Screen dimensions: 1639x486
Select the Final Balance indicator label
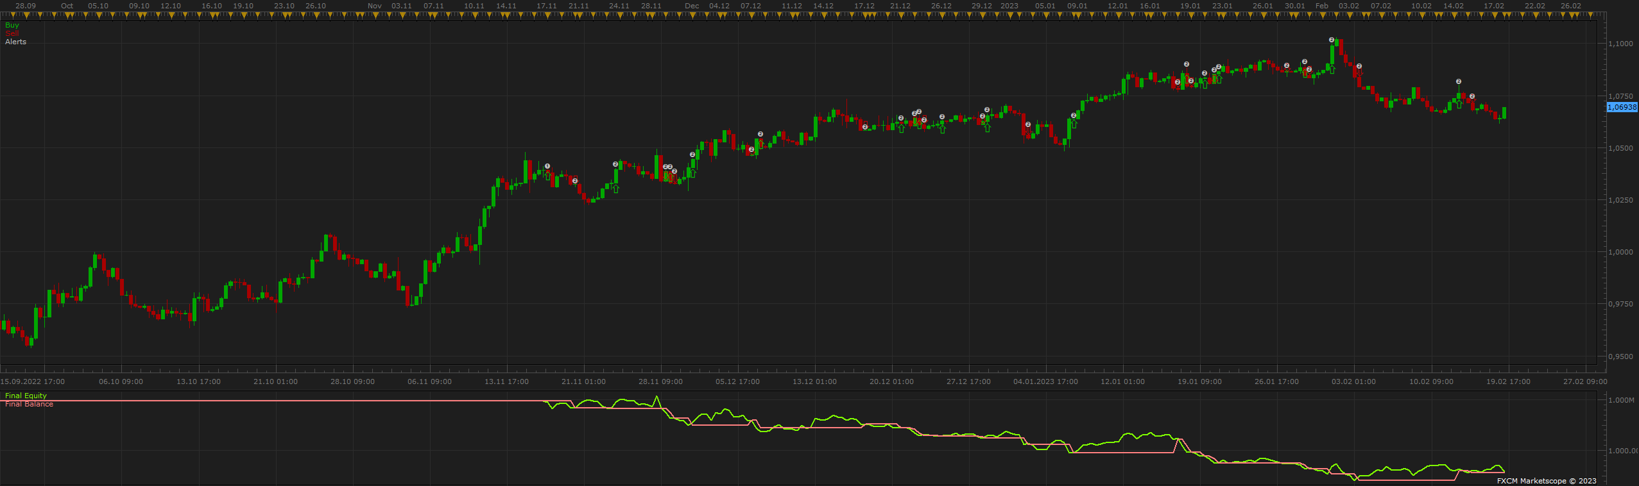29,404
